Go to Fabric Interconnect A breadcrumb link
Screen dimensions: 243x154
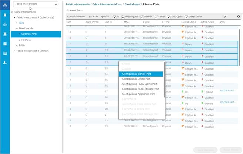point(107,4)
